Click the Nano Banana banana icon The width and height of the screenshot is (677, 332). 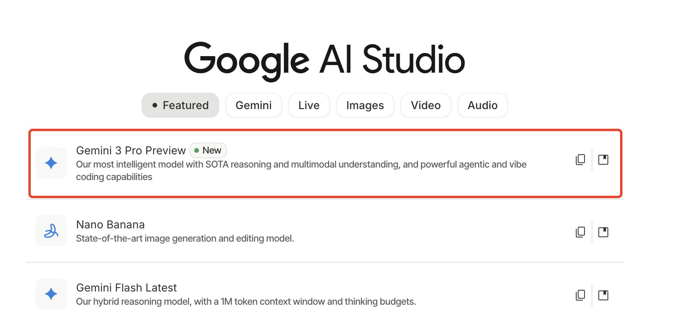click(x=51, y=231)
